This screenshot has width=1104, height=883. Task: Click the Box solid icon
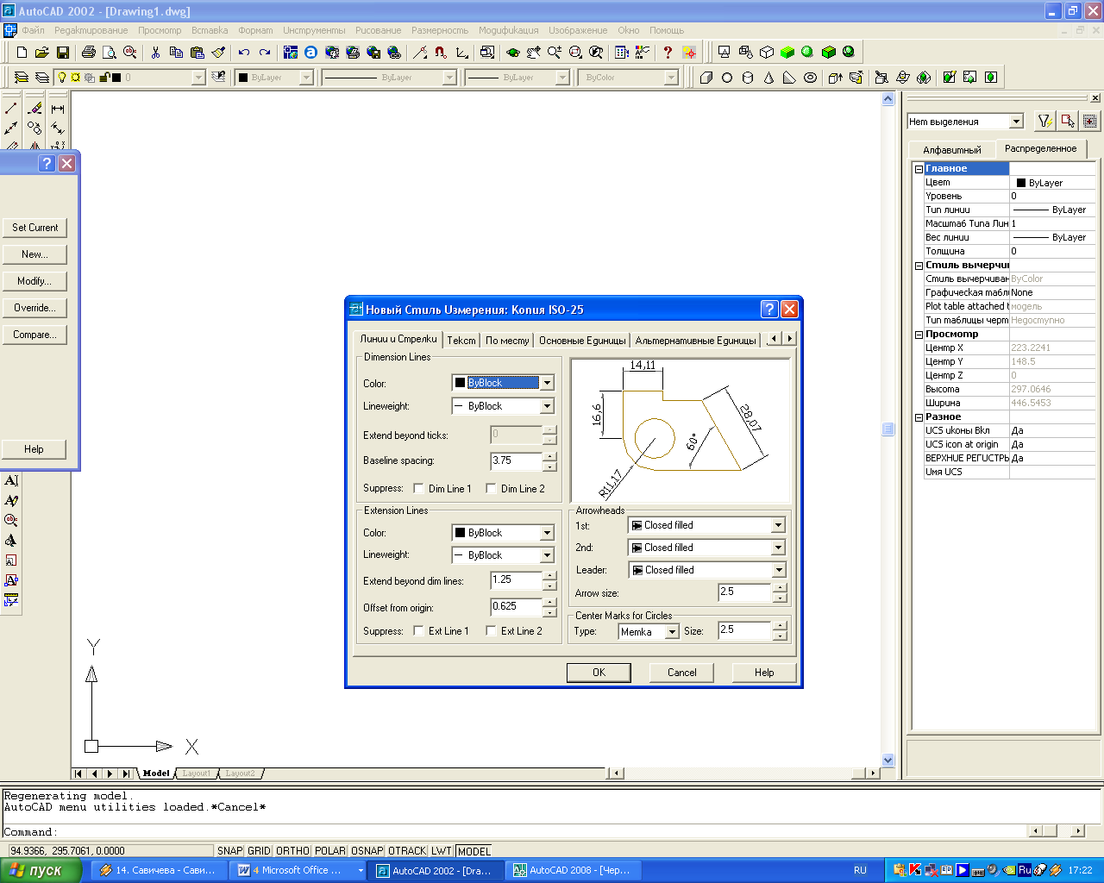click(706, 78)
